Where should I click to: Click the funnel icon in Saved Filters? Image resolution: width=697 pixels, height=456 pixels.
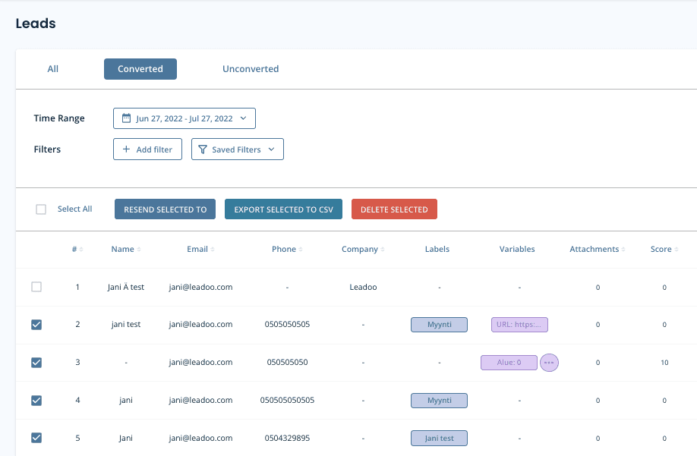203,149
